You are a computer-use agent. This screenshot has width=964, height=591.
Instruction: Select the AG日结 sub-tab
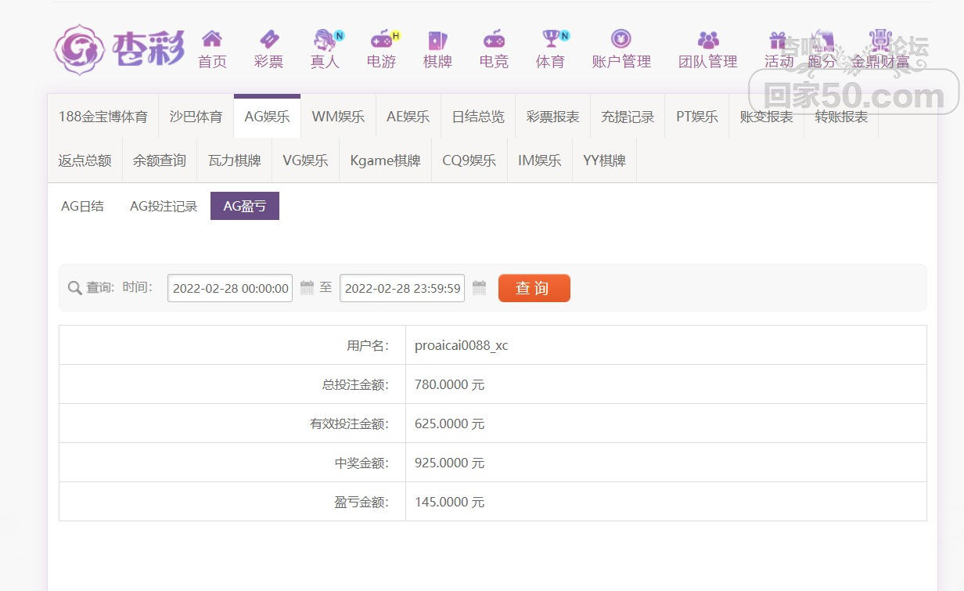(x=82, y=207)
